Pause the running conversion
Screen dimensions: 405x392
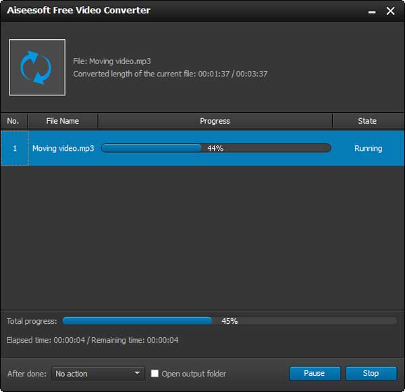(315, 373)
